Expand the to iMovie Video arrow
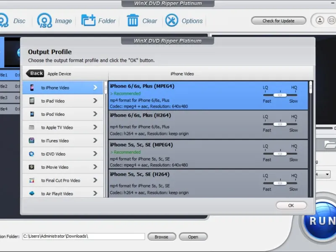This screenshot has width=336, height=252. [x=95, y=167]
